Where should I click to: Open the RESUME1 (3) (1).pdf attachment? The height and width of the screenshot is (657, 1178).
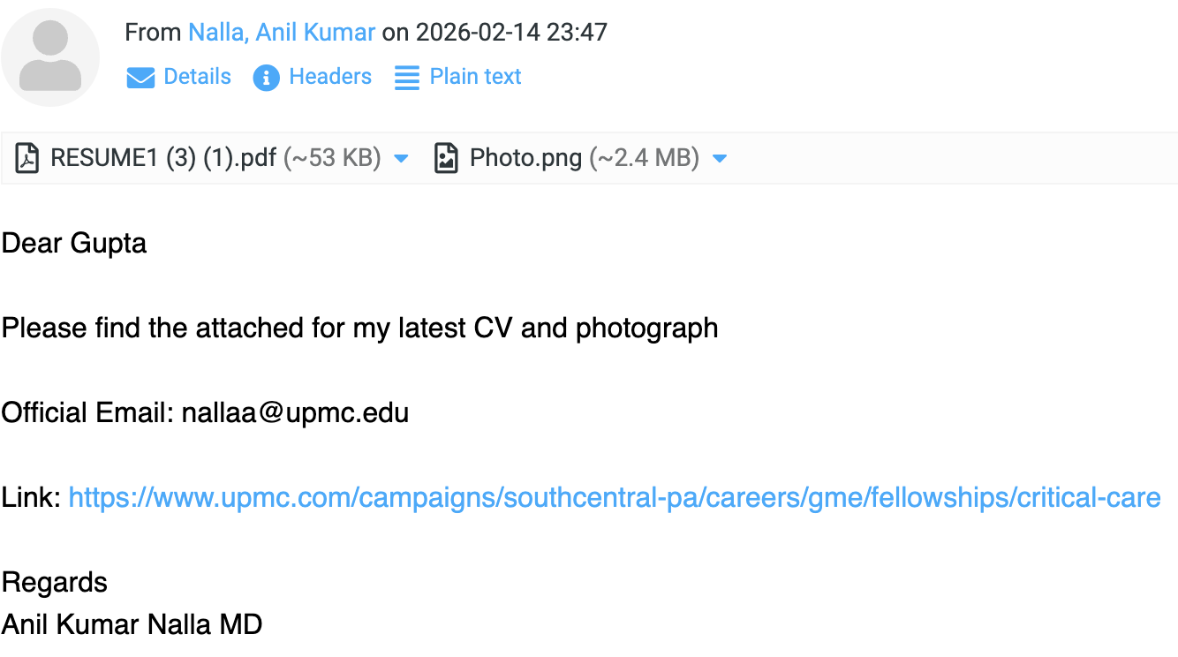163,158
